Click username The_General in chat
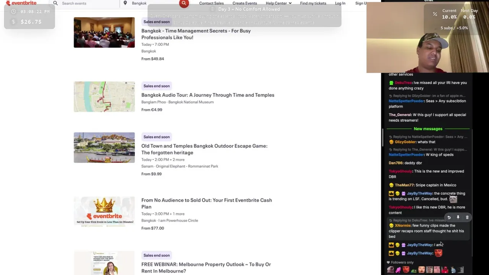The height and width of the screenshot is (275, 489). (400, 115)
